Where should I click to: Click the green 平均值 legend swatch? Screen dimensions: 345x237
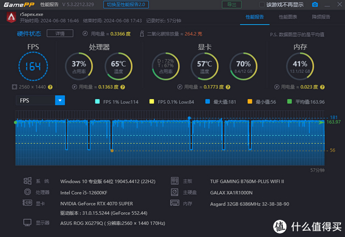[x=289, y=102]
